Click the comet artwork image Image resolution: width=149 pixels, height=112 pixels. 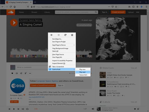coord(117,39)
